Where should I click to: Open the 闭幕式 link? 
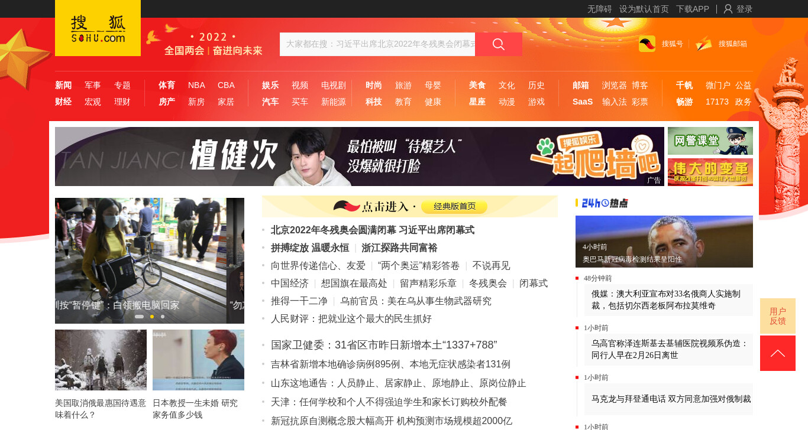click(x=534, y=284)
